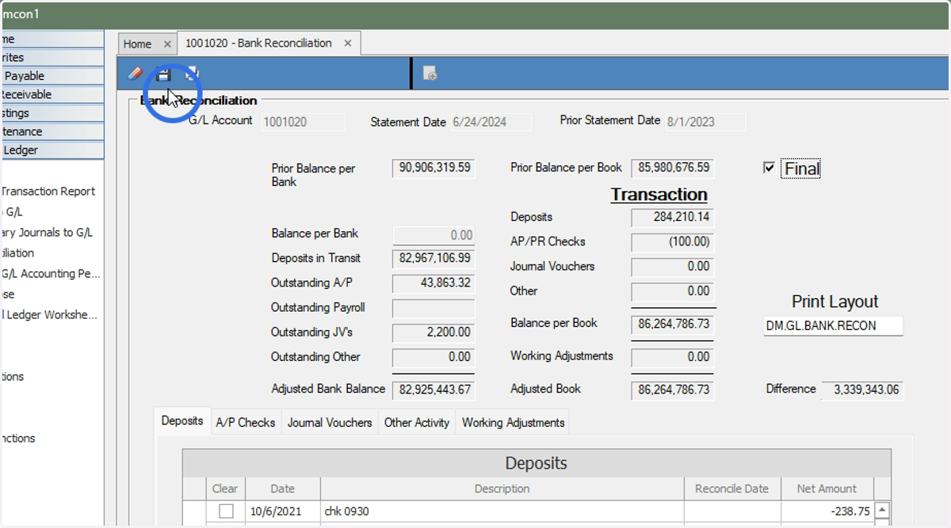This screenshot has height=528, width=951.
Task: Sort by the Description column header
Action: click(502, 488)
